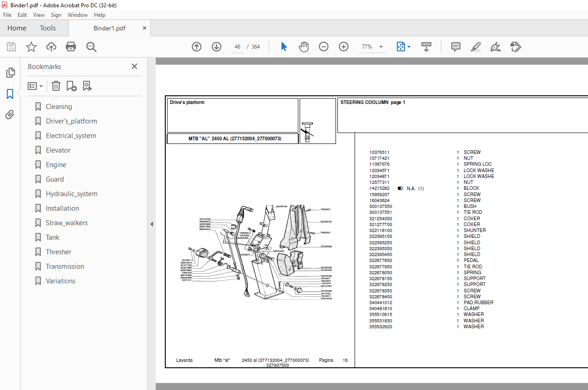
Task: Toggle the Bookmarks panel icon
Action: point(10,94)
